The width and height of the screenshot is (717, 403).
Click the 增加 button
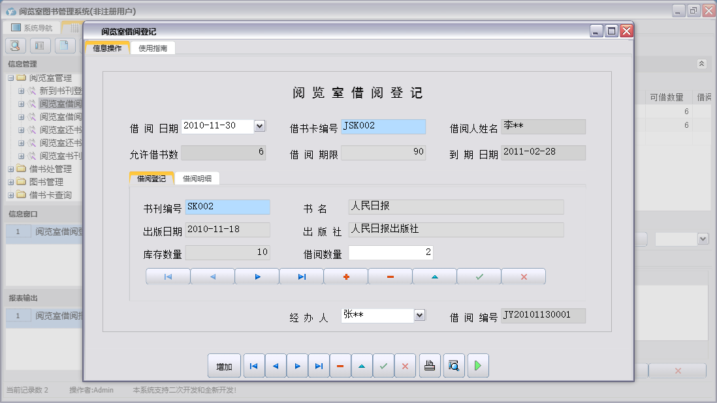(x=224, y=366)
